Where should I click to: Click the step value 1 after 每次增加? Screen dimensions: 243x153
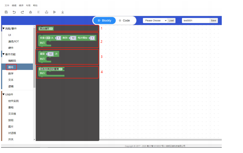pos(92,38)
